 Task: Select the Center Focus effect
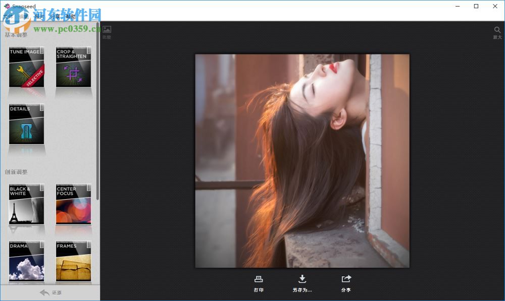(x=73, y=206)
